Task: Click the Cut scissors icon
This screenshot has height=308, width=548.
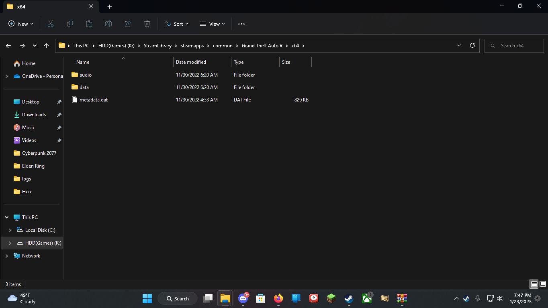Action: pyautogui.click(x=51, y=24)
